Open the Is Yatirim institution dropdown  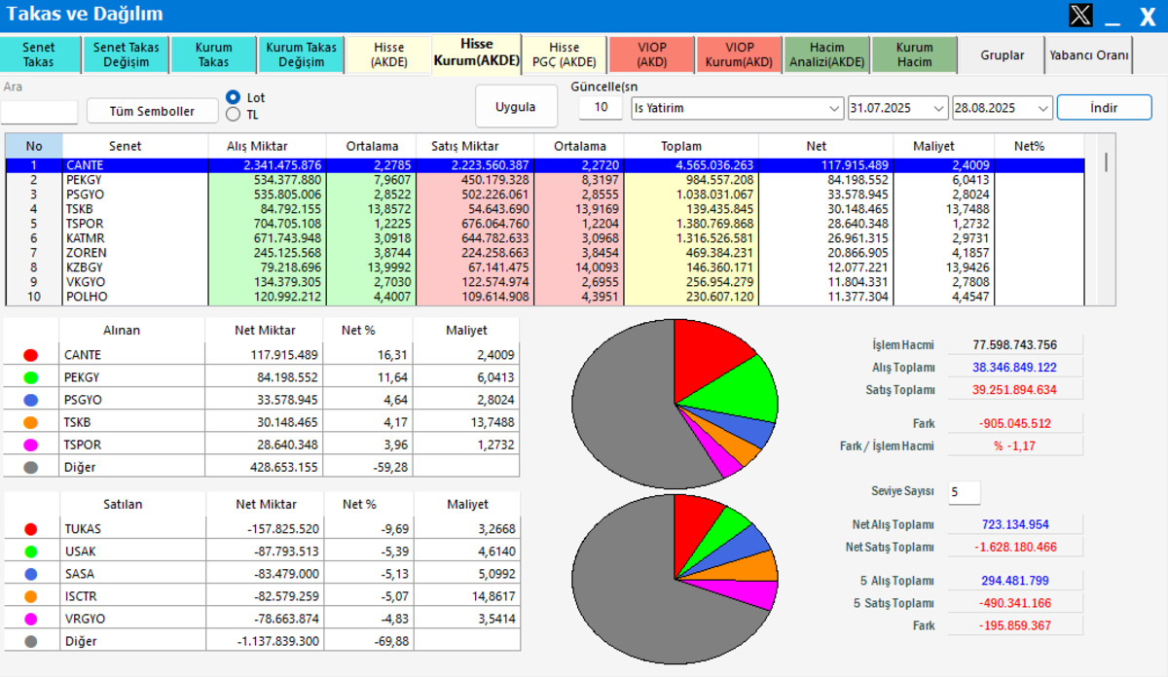pos(737,107)
